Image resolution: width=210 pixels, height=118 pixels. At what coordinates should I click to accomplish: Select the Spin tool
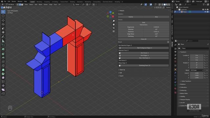click(x=3, y=74)
